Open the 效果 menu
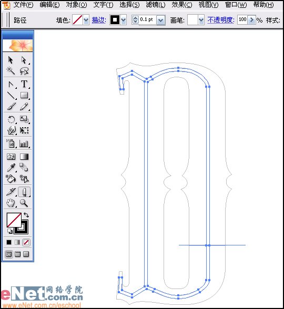The width and height of the screenshot is (284, 309). pyautogui.click(x=181, y=5)
